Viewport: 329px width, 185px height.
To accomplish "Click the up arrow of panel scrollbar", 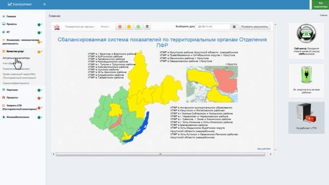I will coord(276,25).
